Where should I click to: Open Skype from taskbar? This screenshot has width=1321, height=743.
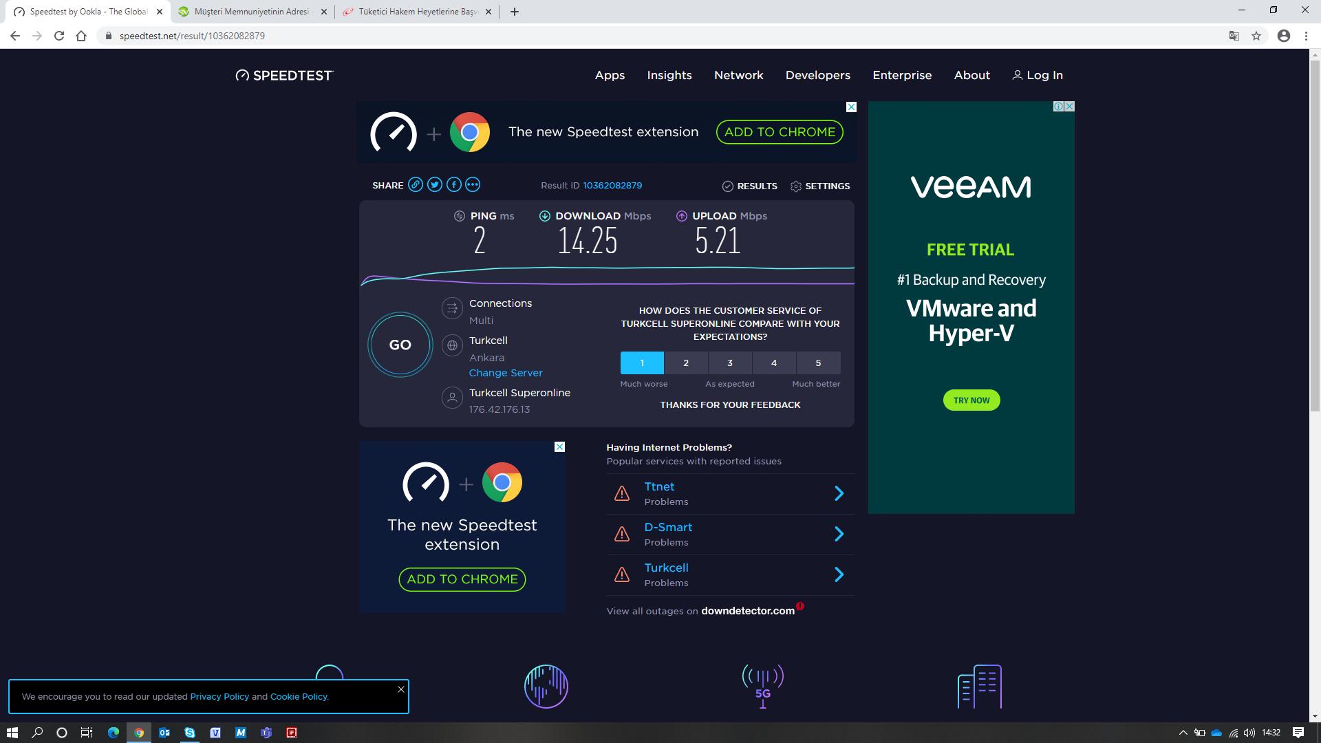[190, 733]
